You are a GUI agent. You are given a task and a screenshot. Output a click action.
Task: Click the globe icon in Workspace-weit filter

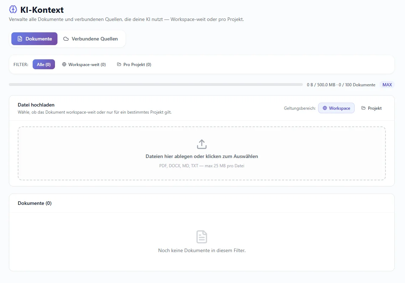(x=64, y=64)
